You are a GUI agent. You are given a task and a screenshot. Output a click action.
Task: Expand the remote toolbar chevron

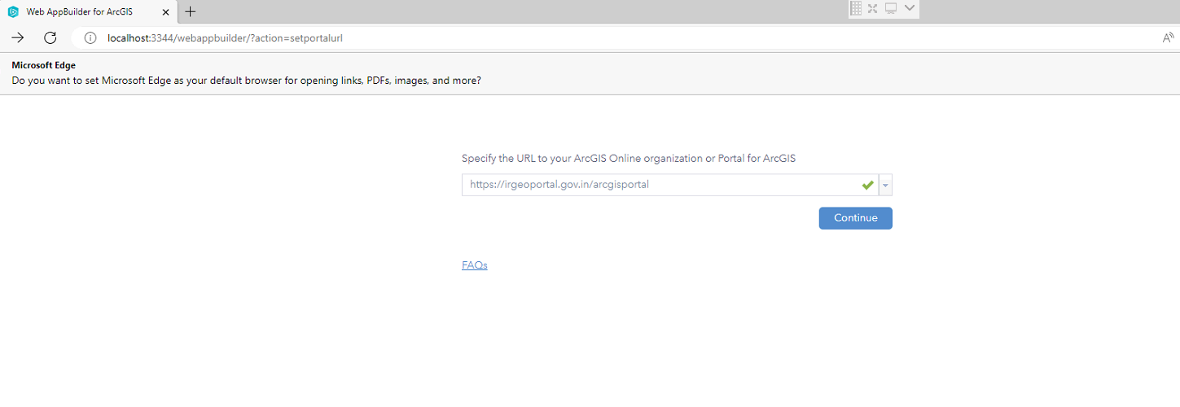tap(910, 8)
